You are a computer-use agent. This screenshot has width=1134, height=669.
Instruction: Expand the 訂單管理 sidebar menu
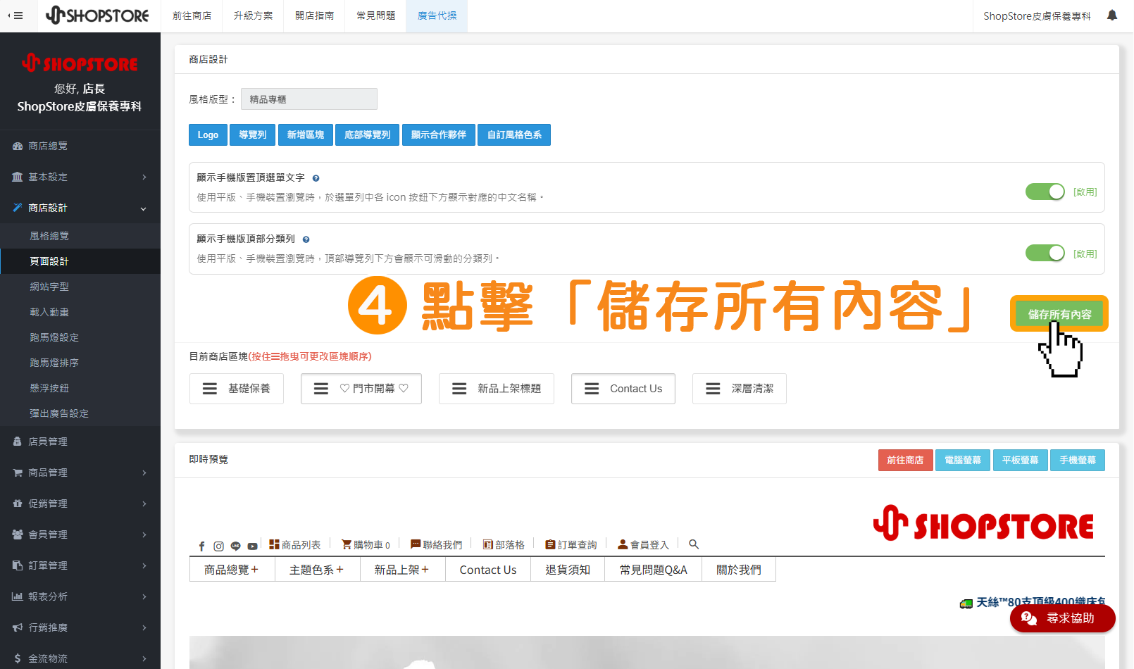click(x=80, y=565)
